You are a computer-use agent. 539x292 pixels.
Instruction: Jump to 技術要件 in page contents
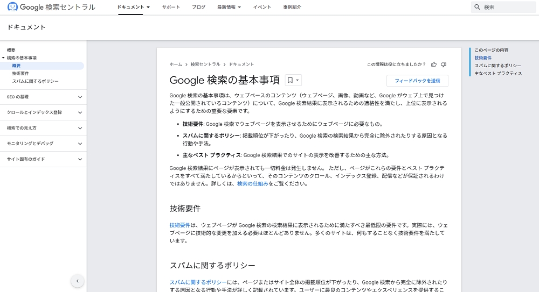coord(483,58)
